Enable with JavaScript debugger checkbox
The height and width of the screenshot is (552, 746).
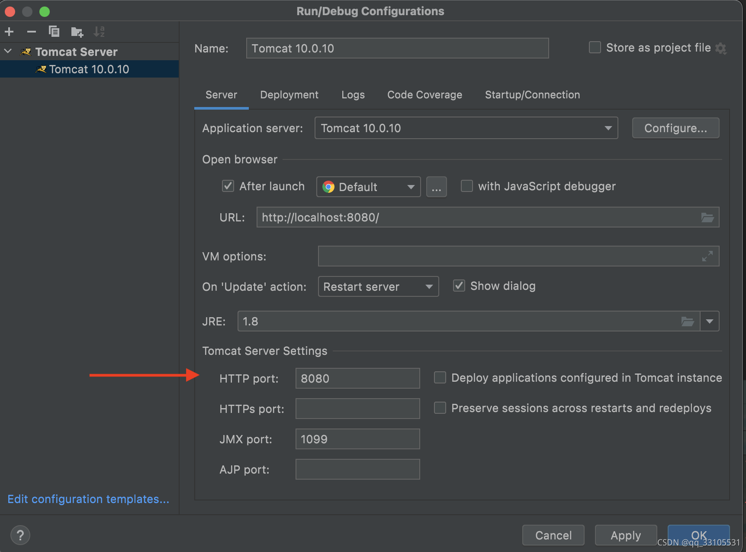[x=466, y=186]
